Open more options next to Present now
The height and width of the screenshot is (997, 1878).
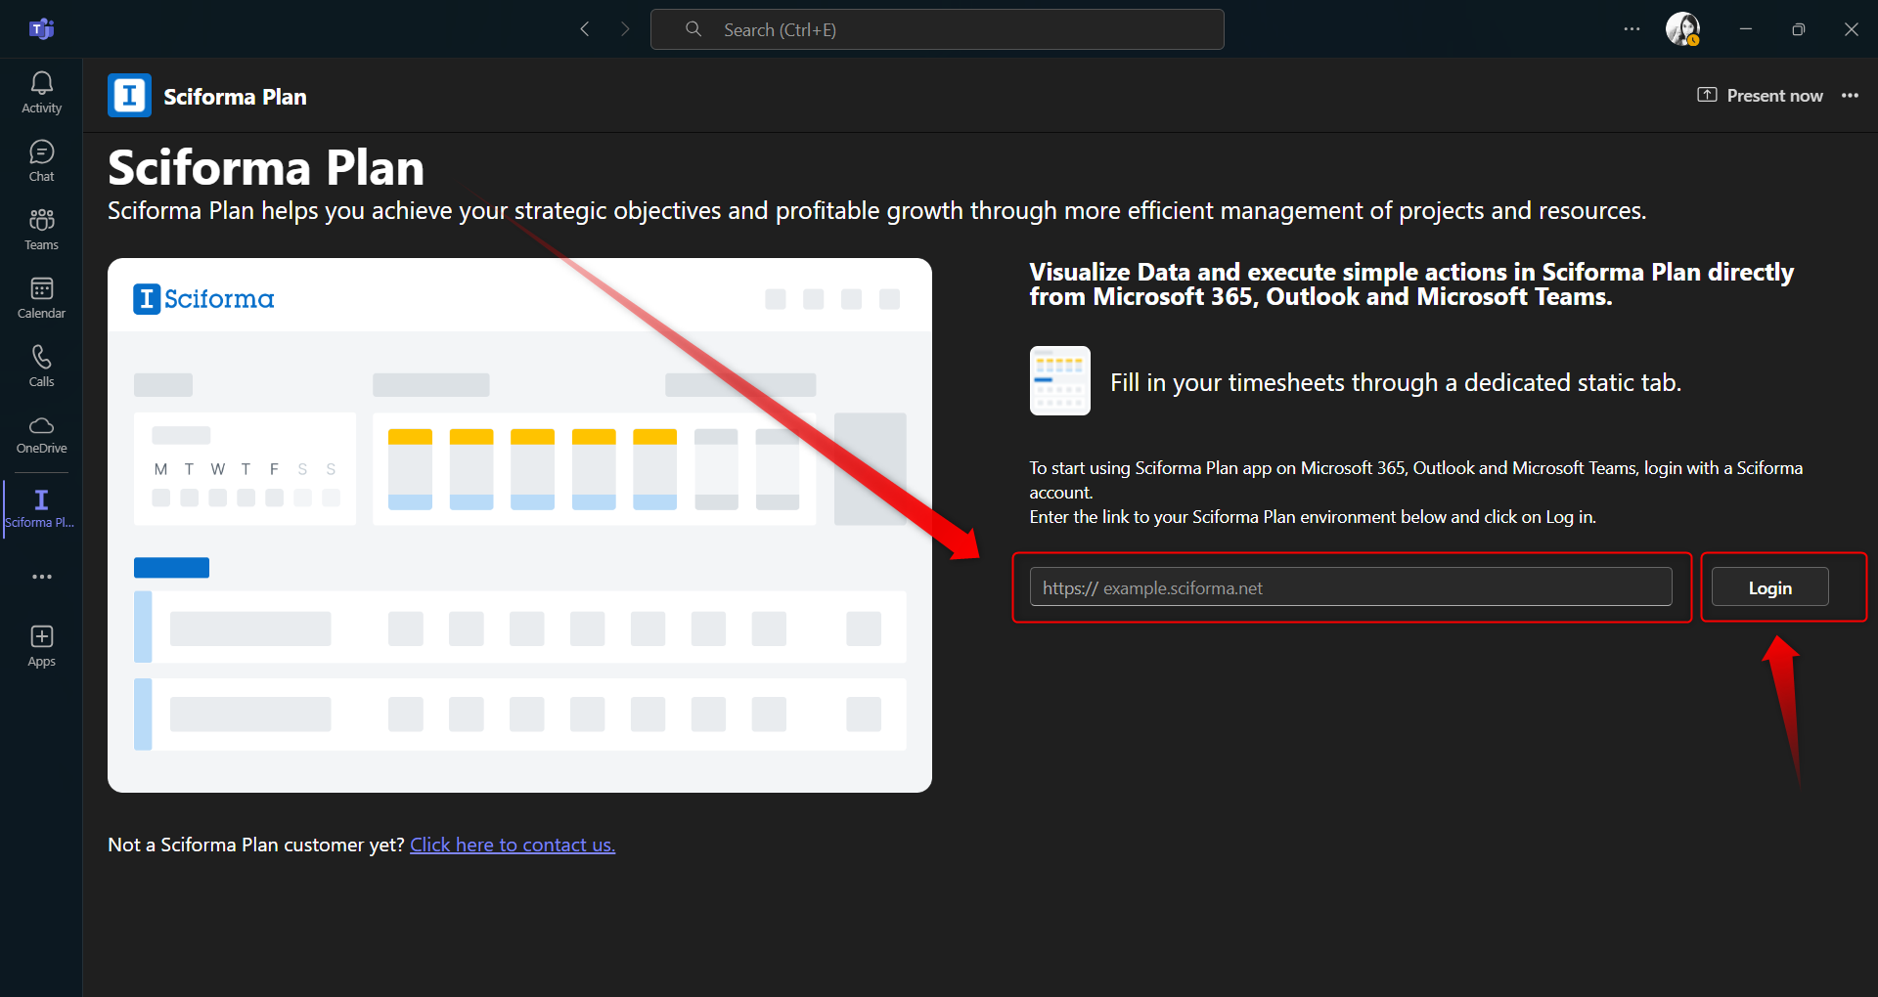(x=1850, y=96)
